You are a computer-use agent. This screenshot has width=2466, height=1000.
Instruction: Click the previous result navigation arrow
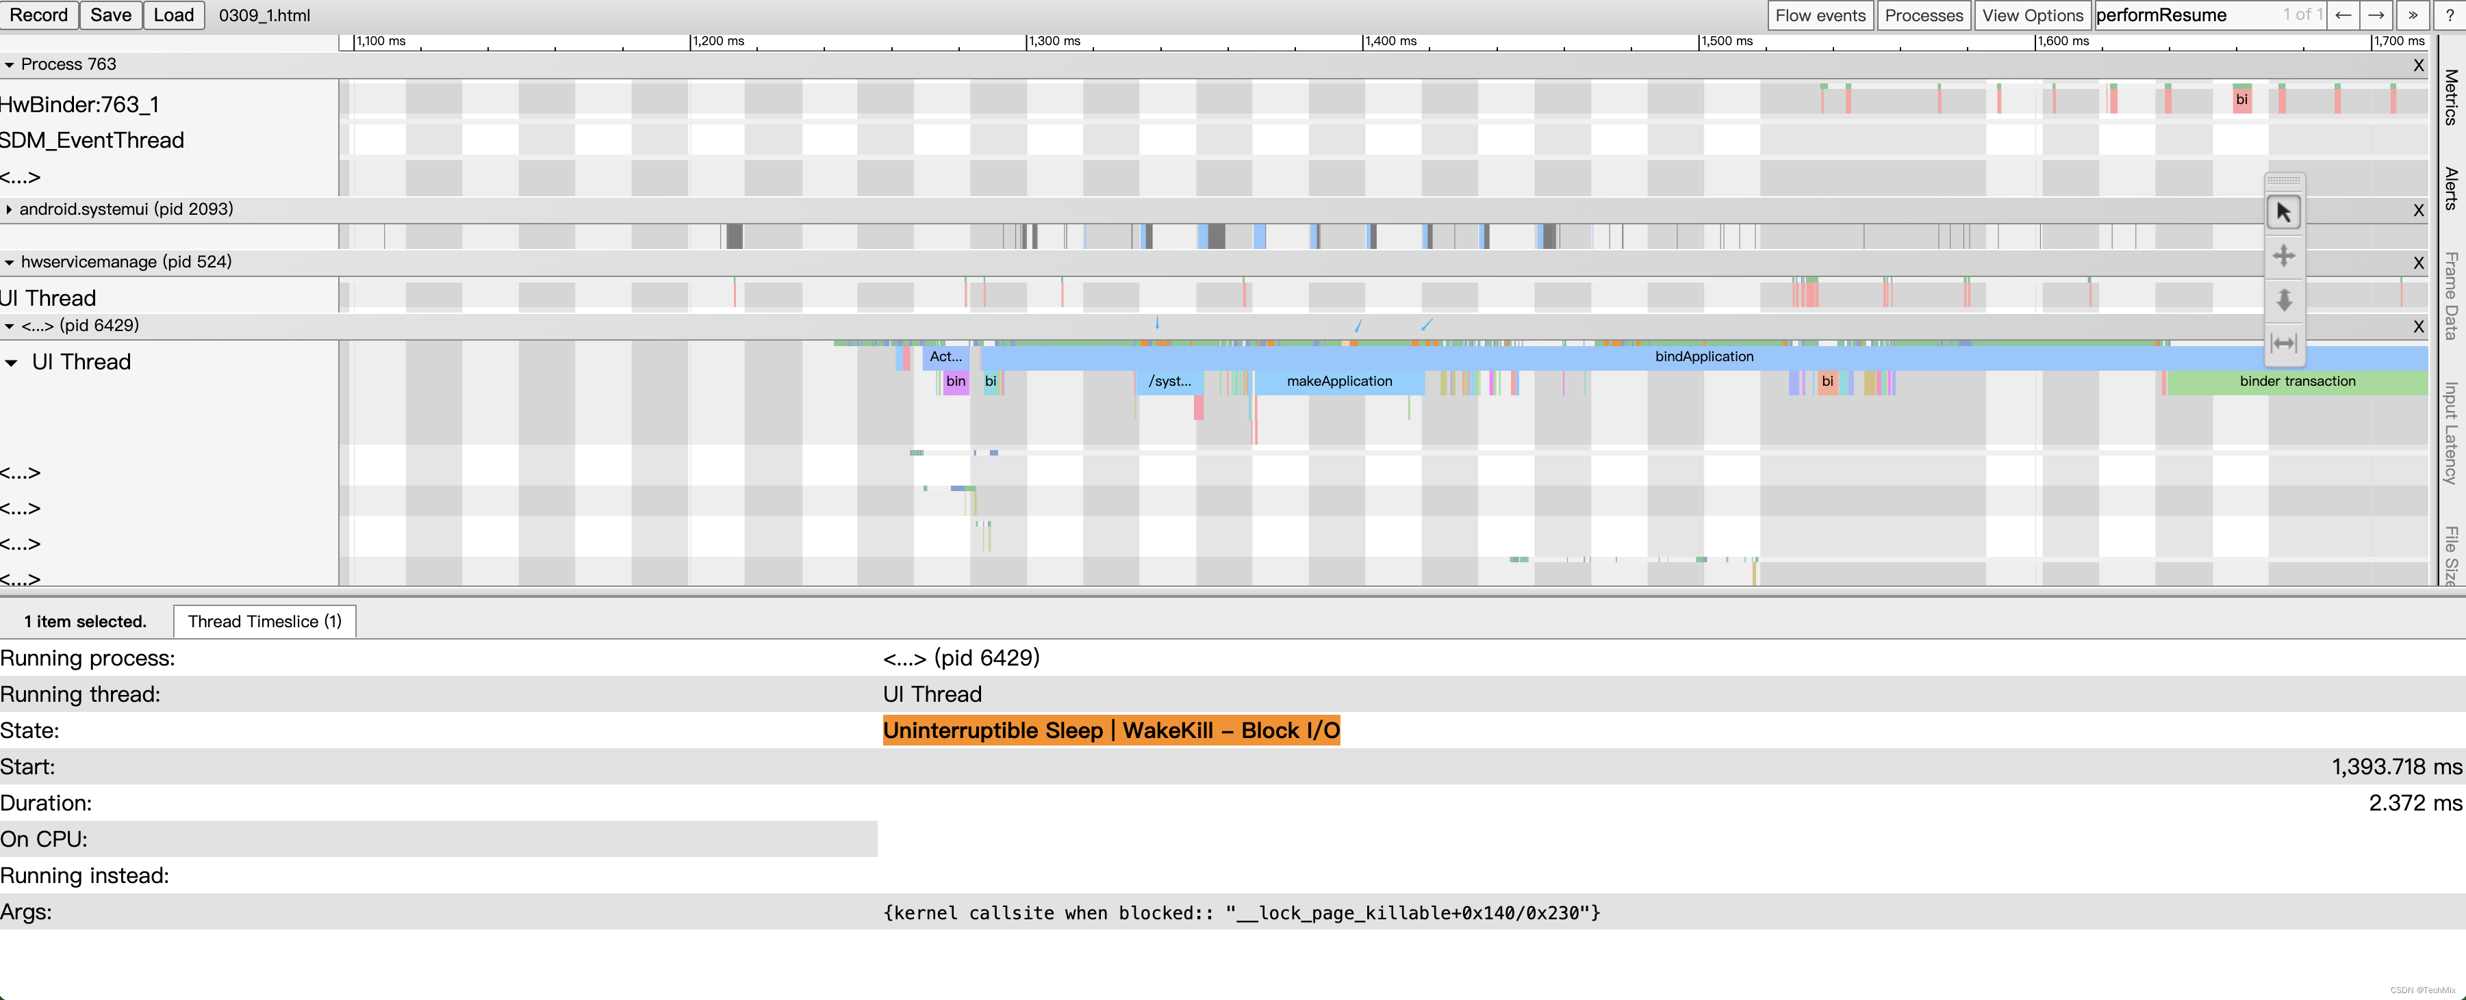2345,14
